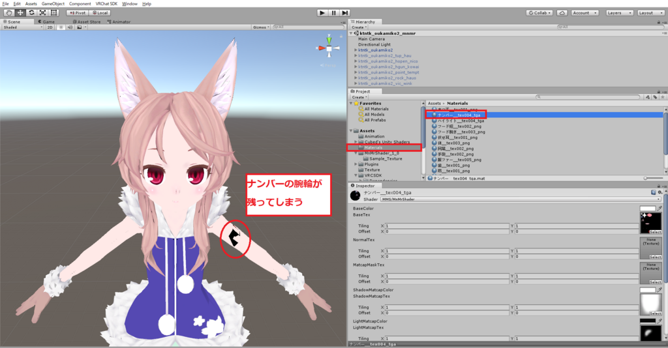Select the Rotate tool
Viewport: 668px width, 348px height.
[x=31, y=13]
